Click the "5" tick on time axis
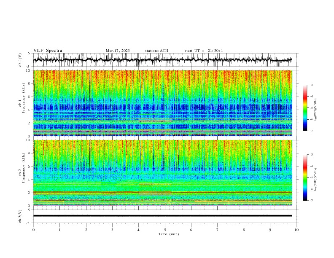This screenshot has height=258, width=334. tap(165, 230)
